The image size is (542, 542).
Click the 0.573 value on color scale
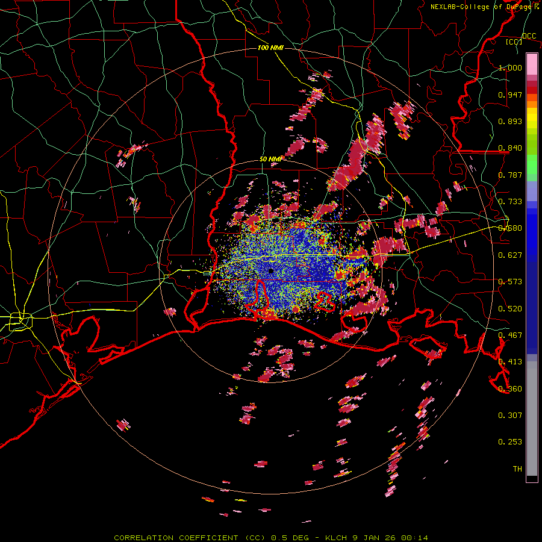510,282
